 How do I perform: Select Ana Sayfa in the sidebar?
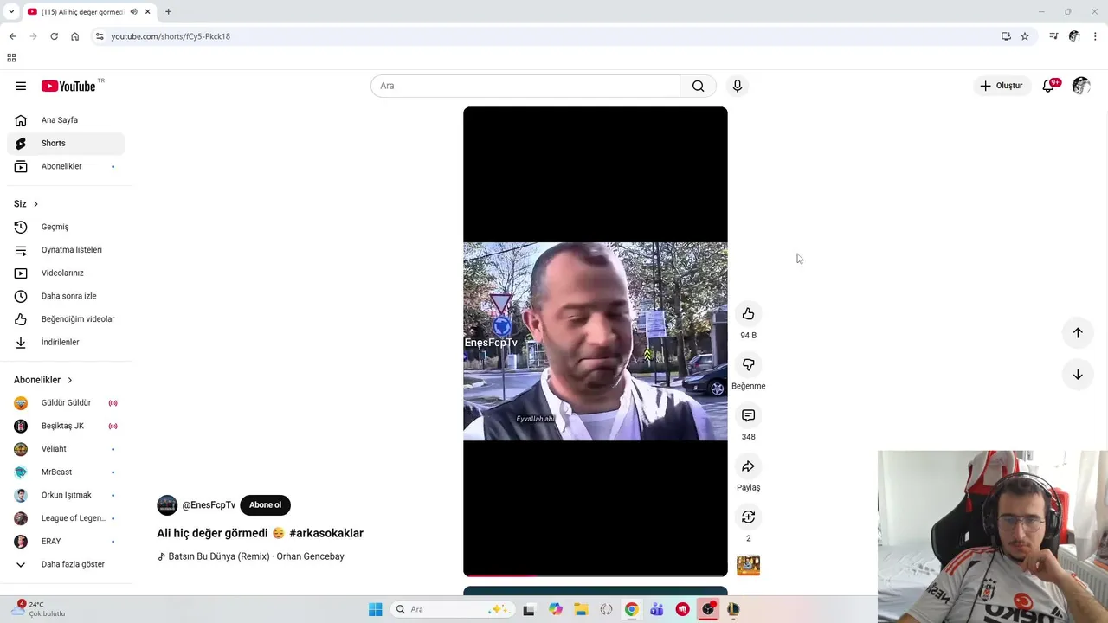pos(66,120)
